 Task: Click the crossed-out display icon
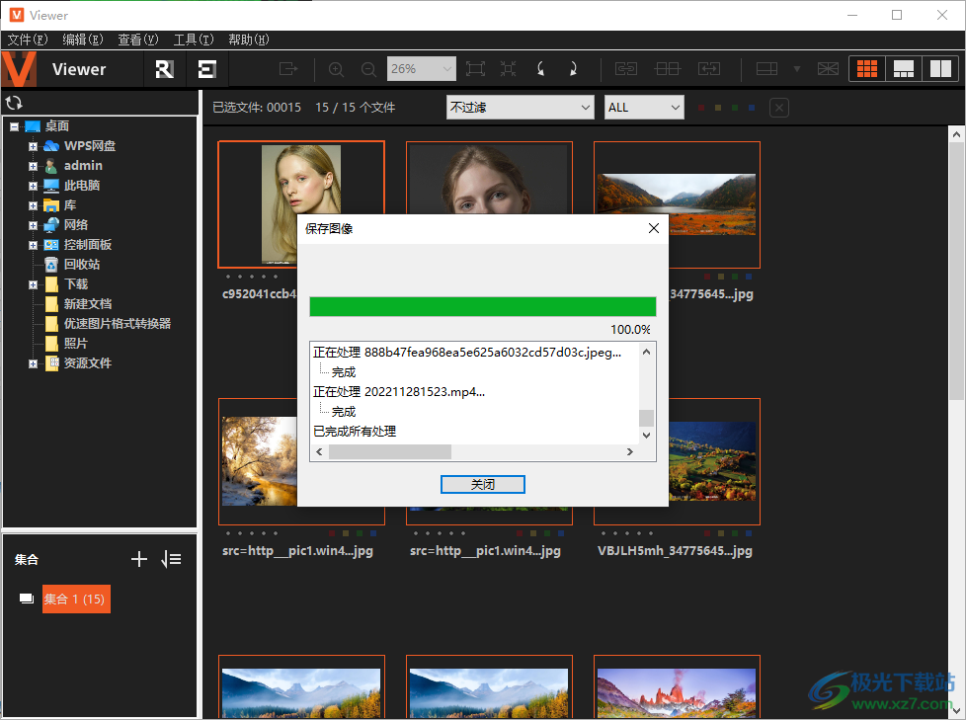828,69
